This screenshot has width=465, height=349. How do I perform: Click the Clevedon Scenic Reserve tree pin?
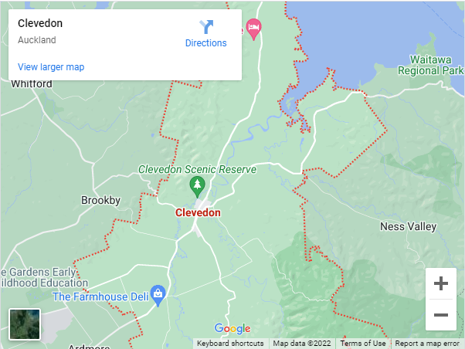(197, 187)
